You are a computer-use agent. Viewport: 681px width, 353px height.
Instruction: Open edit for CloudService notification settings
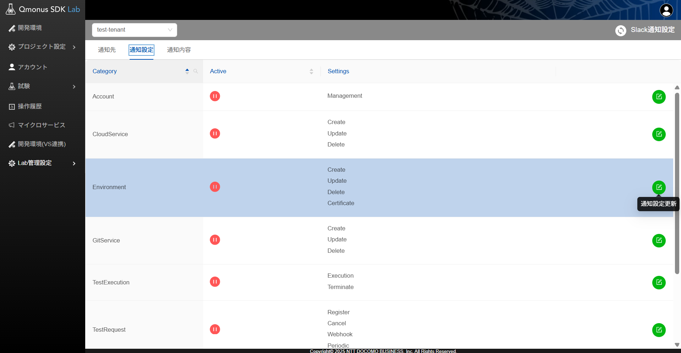coord(659,134)
